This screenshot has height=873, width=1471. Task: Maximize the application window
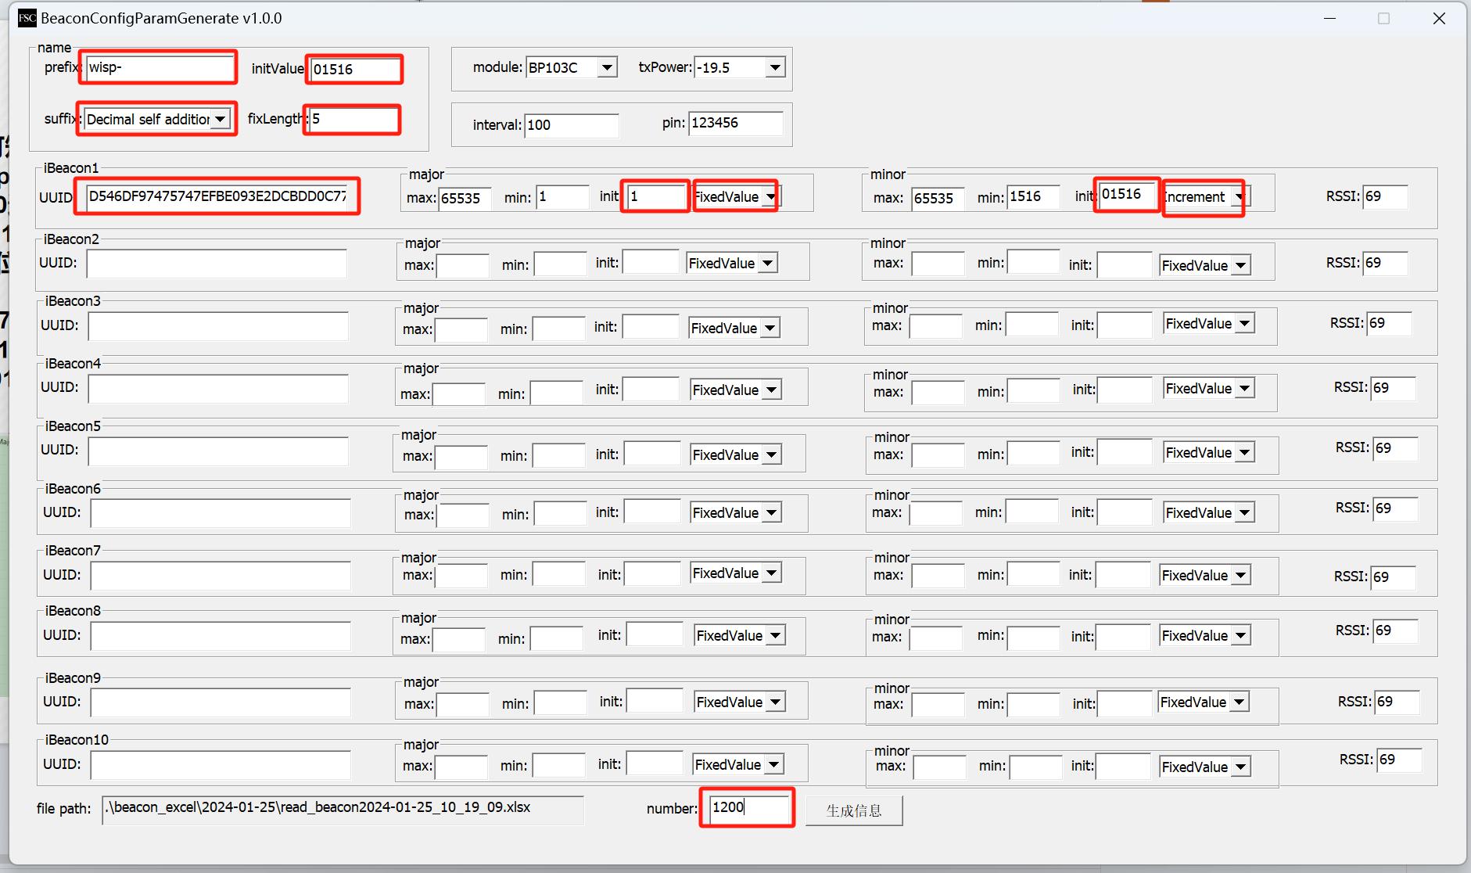point(1383,18)
